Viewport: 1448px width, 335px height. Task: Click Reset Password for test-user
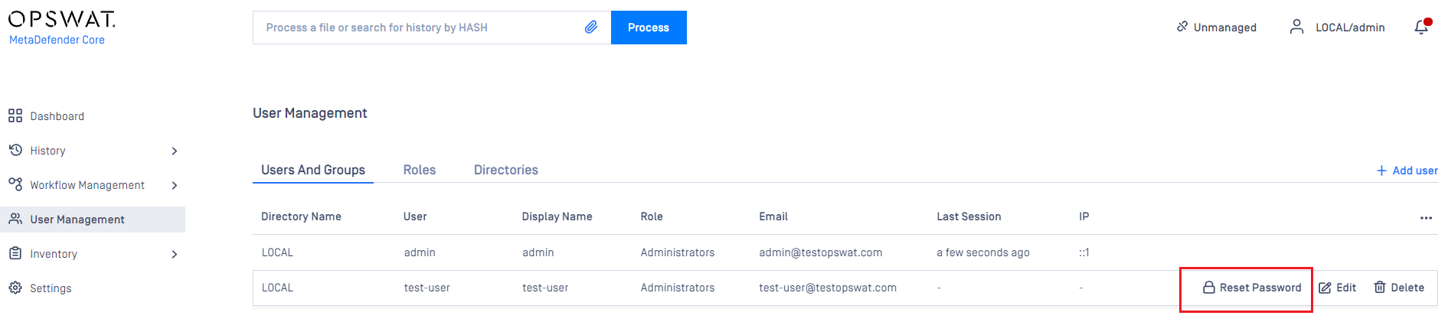click(x=1252, y=288)
